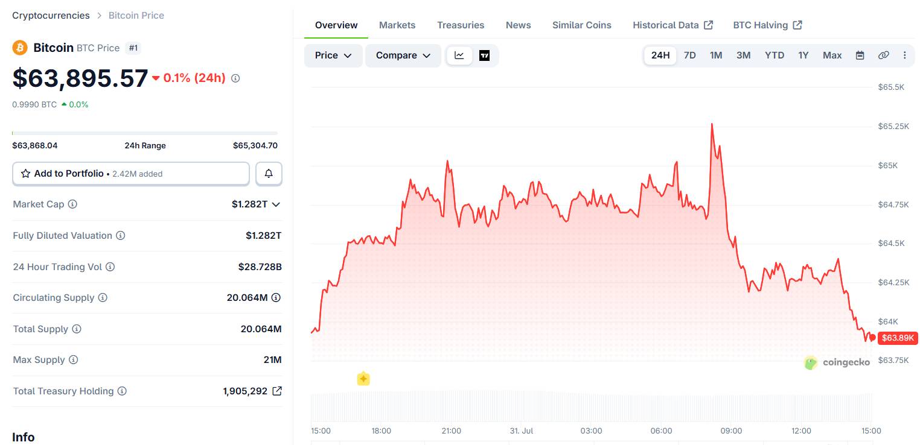This screenshot has height=445, width=920.
Task: Switch to TradingView chart icon
Action: (x=484, y=55)
